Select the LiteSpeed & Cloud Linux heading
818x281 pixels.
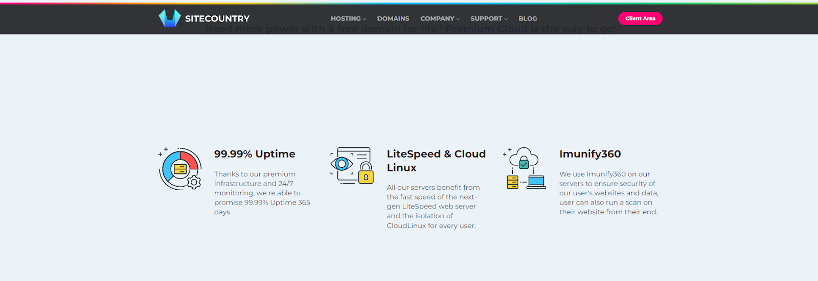point(436,161)
